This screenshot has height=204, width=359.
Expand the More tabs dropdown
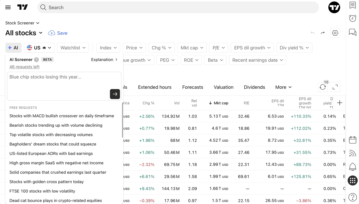284,87
